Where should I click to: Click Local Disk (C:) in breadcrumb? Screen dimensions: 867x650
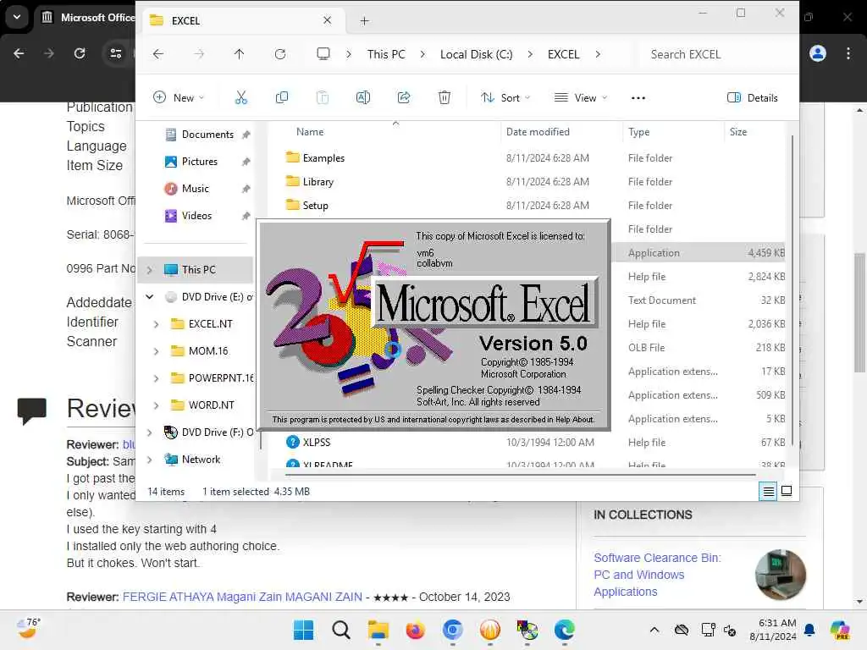(476, 54)
